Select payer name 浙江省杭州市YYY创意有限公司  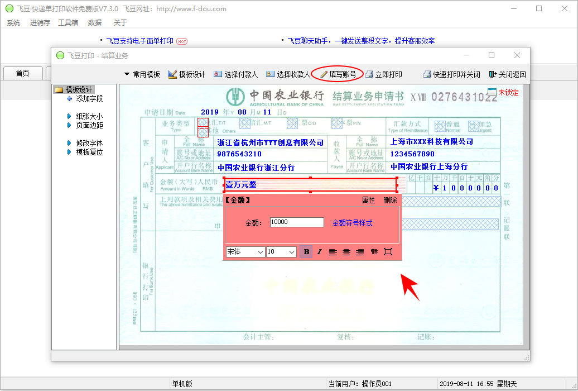(270, 142)
